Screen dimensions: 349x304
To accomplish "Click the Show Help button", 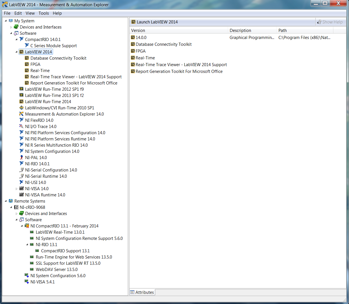I will (330, 22).
